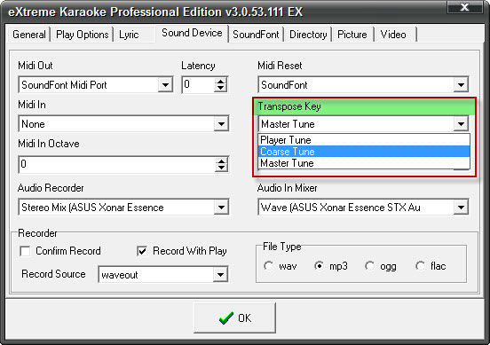Click the Midi In Octave input field
This screenshot has width=490, height=345.
(x=117, y=165)
